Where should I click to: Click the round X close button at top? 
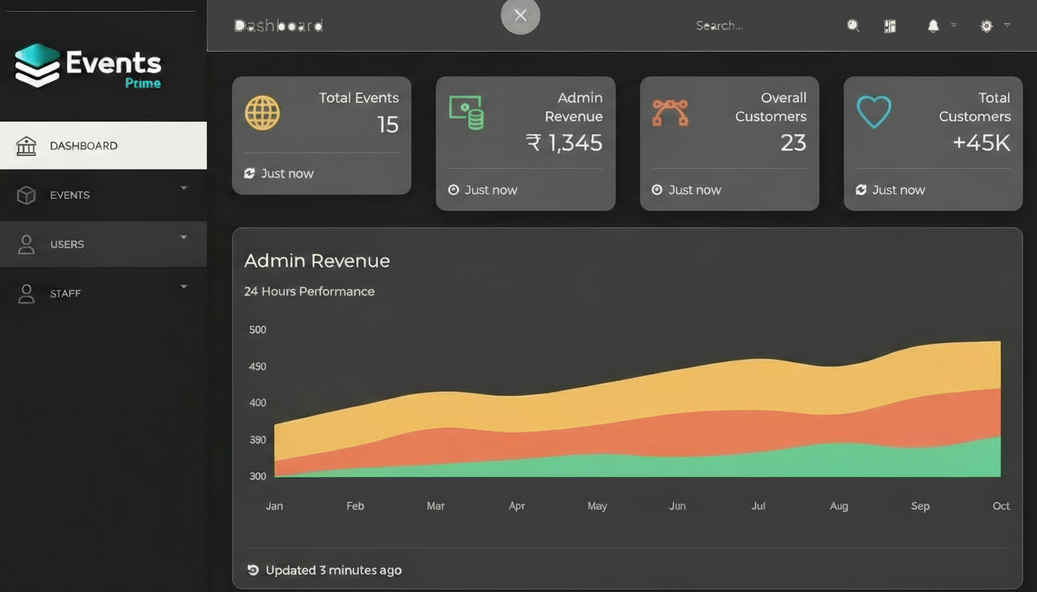pos(521,15)
